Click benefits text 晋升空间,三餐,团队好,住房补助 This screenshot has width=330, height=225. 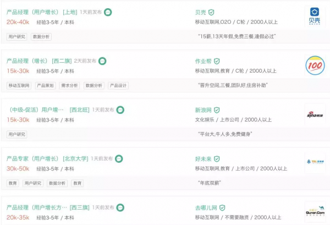pos(233,85)
